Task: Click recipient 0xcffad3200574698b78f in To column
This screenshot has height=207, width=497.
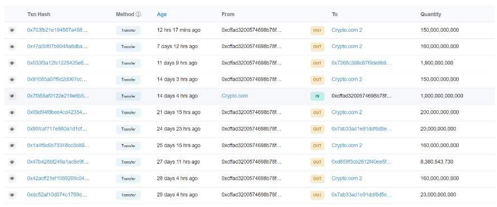Action: pyautogui.click(x=361, y=96)
